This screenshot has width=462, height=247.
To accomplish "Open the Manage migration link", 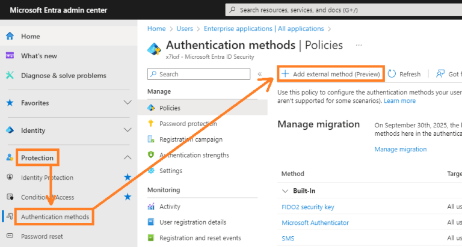I will click(401, 149).
